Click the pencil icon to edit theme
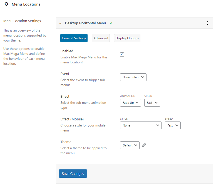The image size is (216, 186). (144, 145)
